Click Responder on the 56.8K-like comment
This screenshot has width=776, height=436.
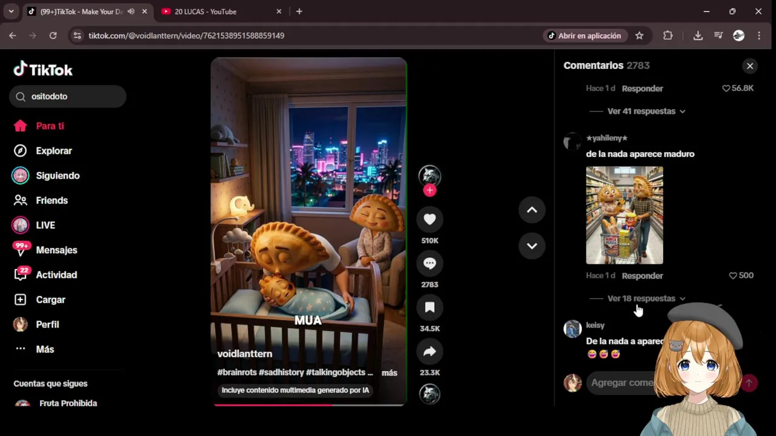click(x=642, y=88)
